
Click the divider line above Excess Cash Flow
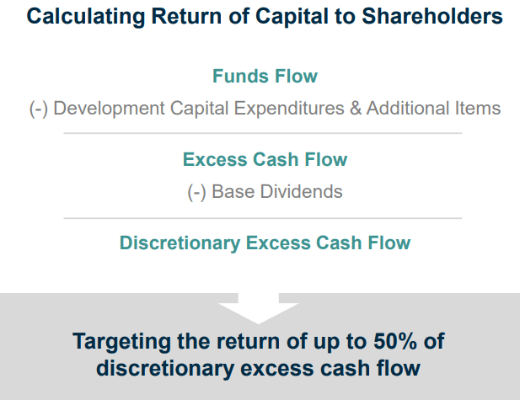(263, 133)
